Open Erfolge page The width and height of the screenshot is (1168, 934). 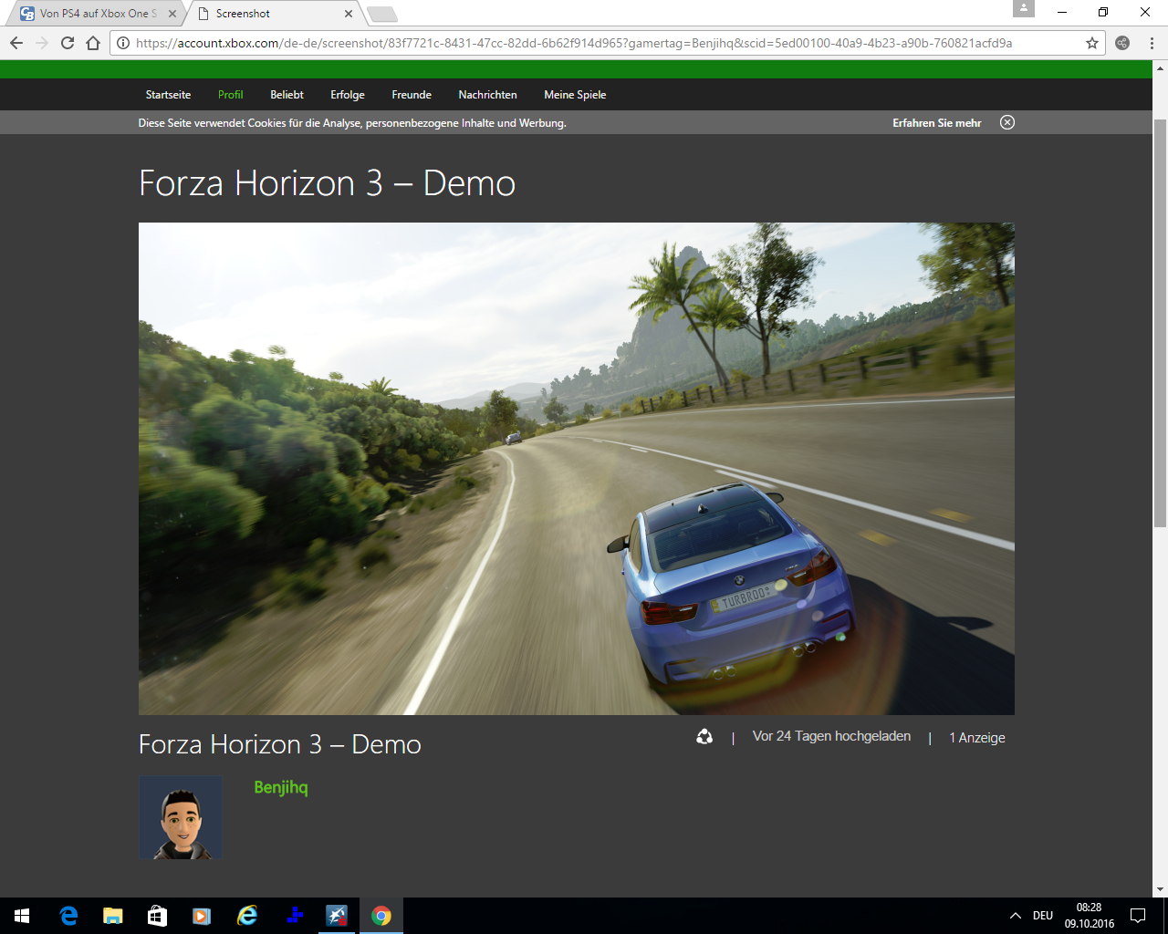click(348, 95)
